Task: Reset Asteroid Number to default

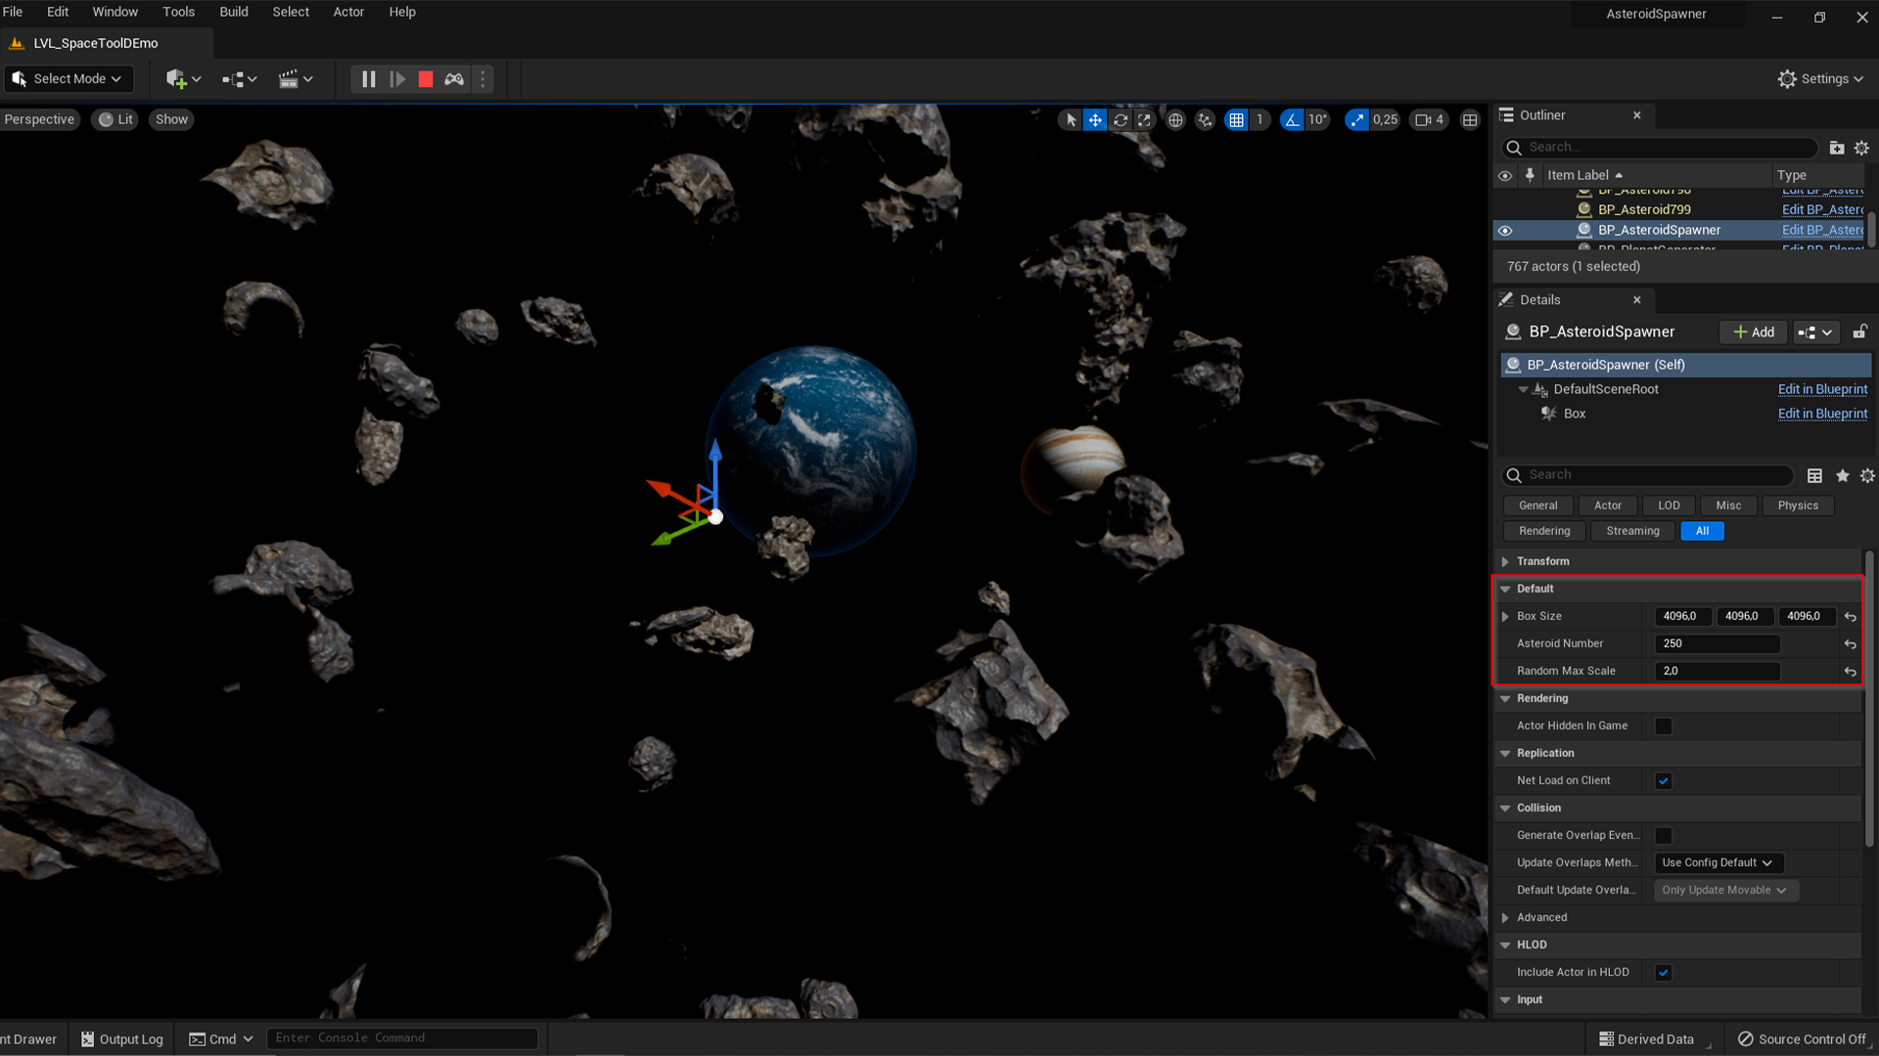Action: [x=1850, y=644]
